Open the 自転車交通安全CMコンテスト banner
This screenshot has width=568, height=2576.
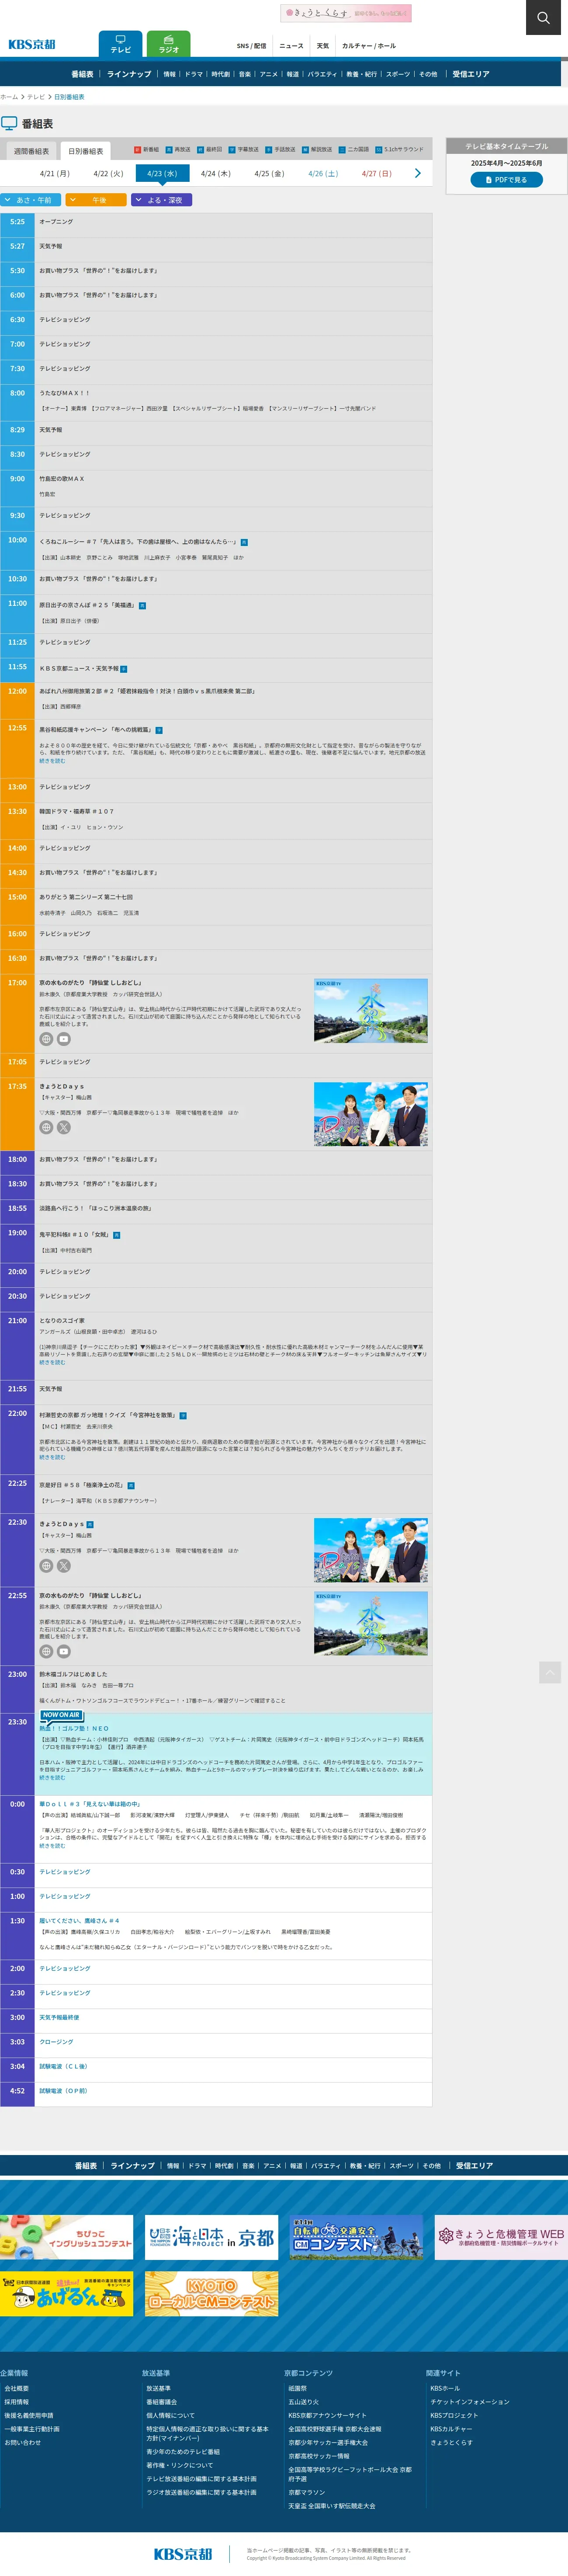coord(356,2237)
